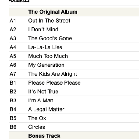The width and height of the screenshot is (139, 139).
Task: Click The Kids Are Alright track
Action: [x=53, y=74]
